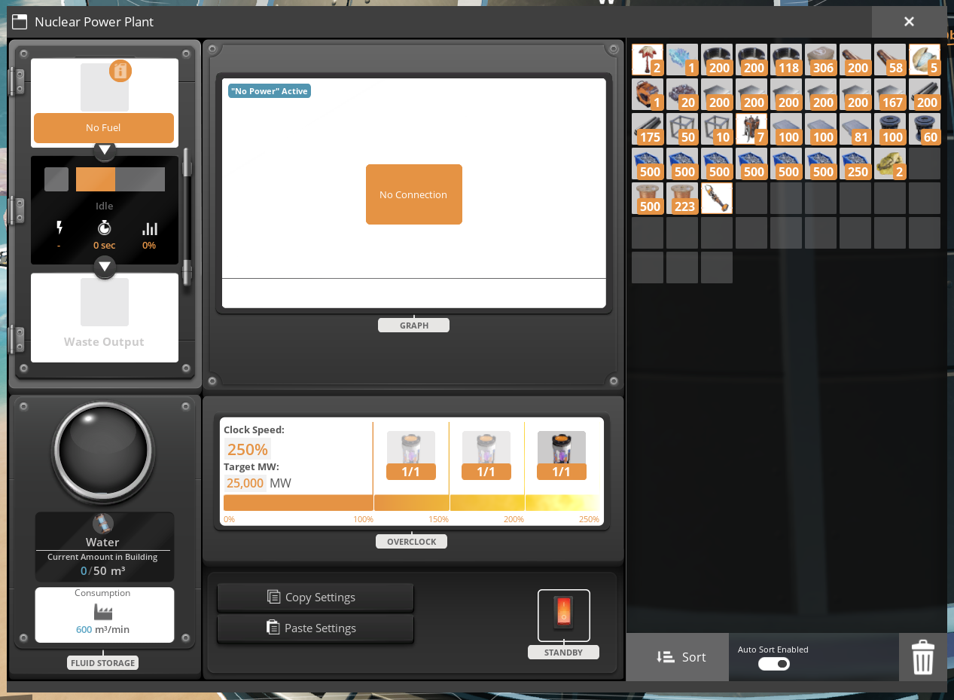Click the down arrow below the fuel slot

point(105,150)
